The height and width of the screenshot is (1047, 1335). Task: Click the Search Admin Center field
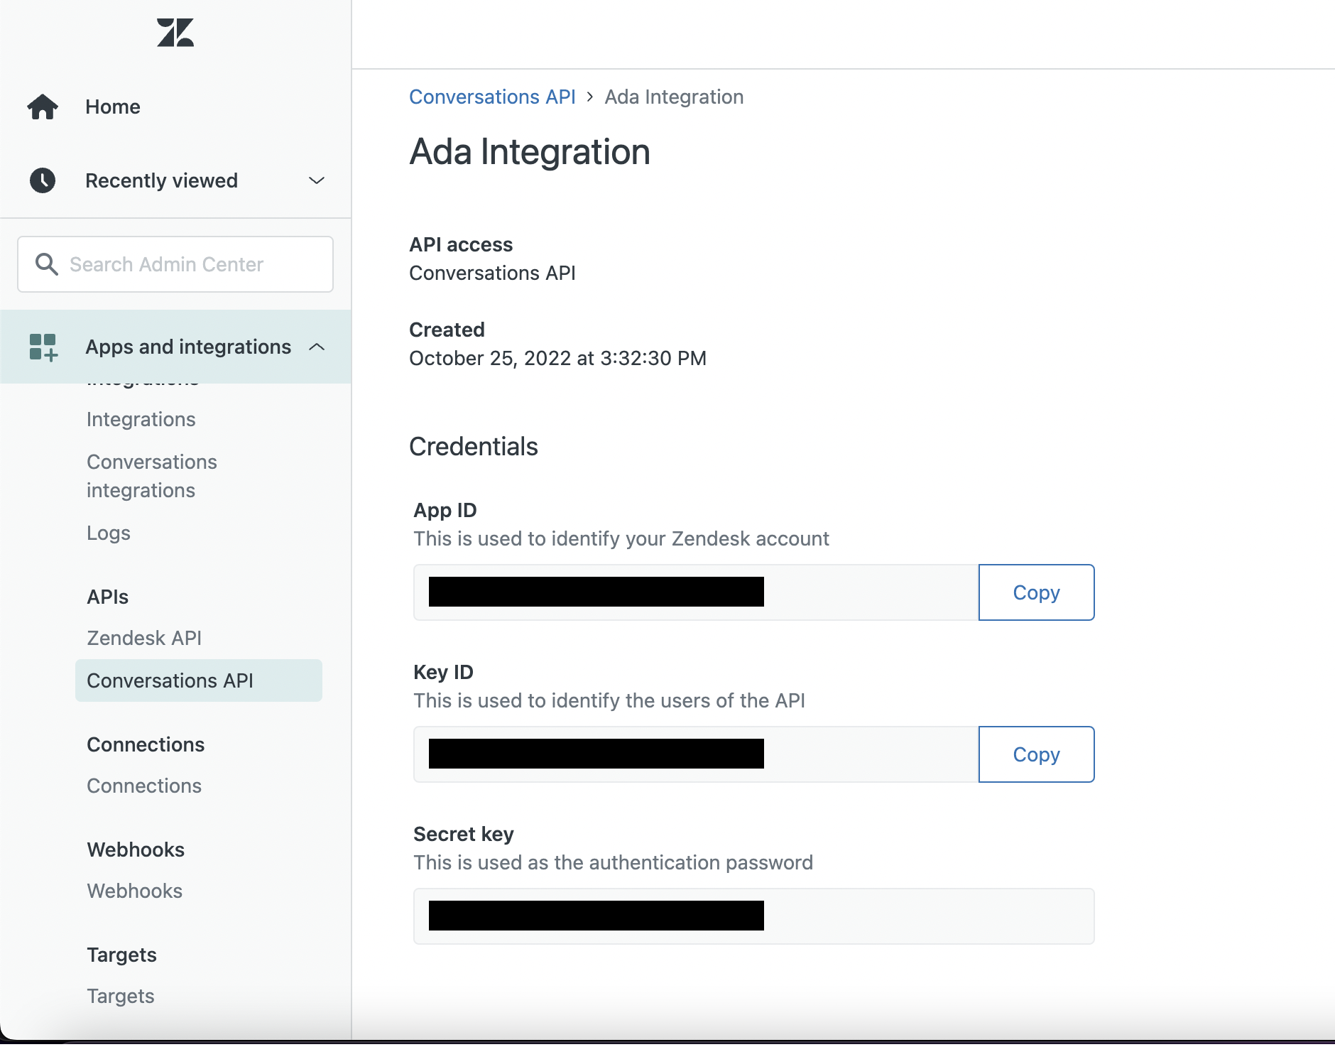[175, 264]
